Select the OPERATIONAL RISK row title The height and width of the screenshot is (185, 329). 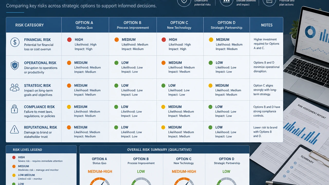(40, 63)
